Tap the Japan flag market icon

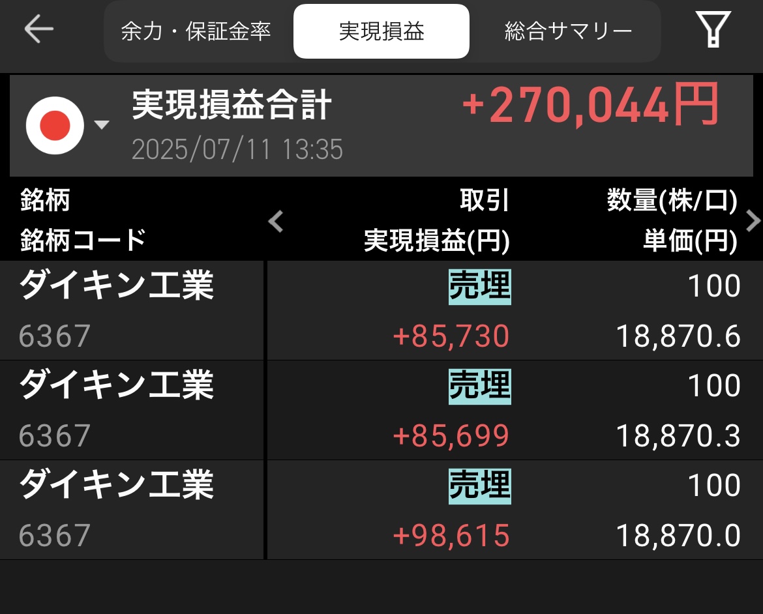55,125
